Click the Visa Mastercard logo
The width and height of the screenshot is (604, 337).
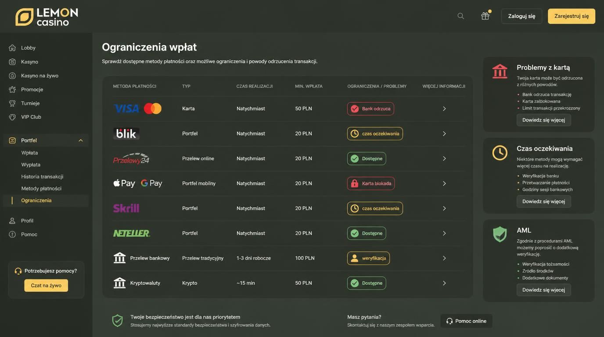click(x=137, y=108)
